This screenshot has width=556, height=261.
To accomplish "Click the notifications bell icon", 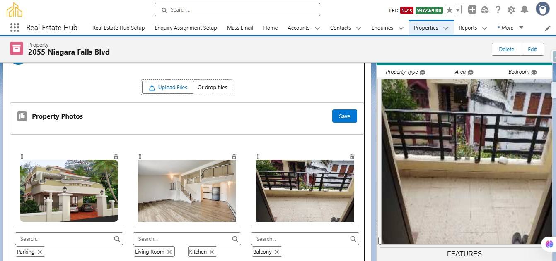I will 524,10.
